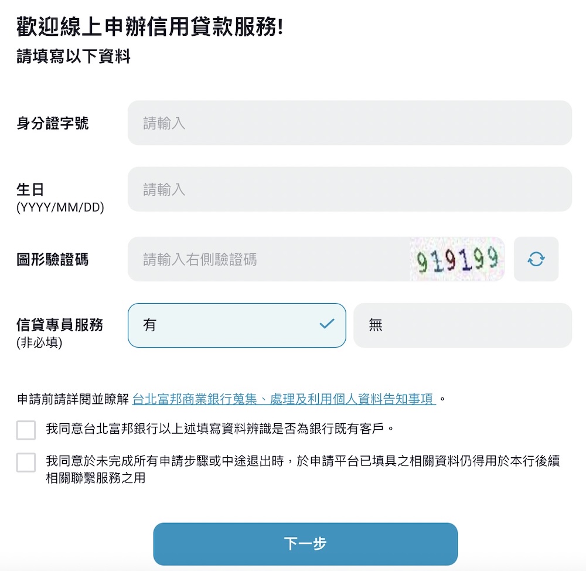The height and width of the screenshot is (571, 586).
Task: Click the 身分證字號 input field
Action: [350, 123]
